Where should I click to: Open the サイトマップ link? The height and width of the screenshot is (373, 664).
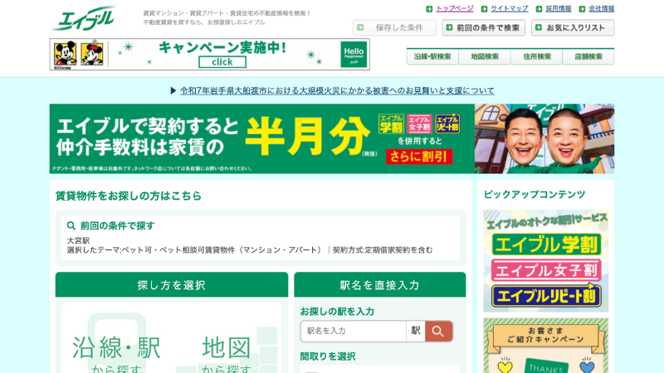pyautogui.click(x=509, y=8)
